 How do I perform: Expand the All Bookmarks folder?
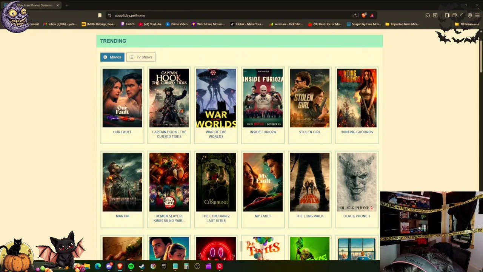click(x=467, y=24)
